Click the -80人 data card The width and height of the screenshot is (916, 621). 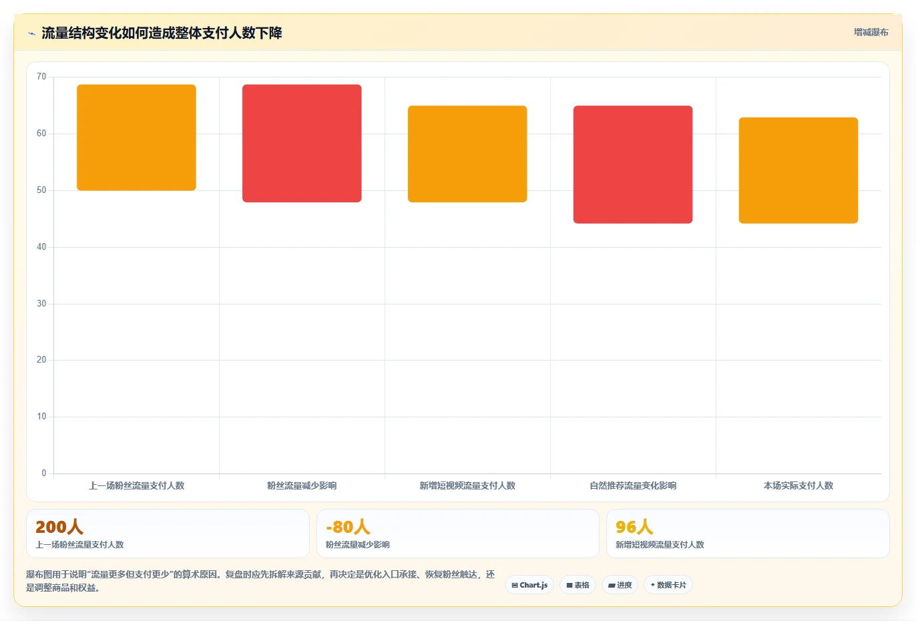pos(457,534)
